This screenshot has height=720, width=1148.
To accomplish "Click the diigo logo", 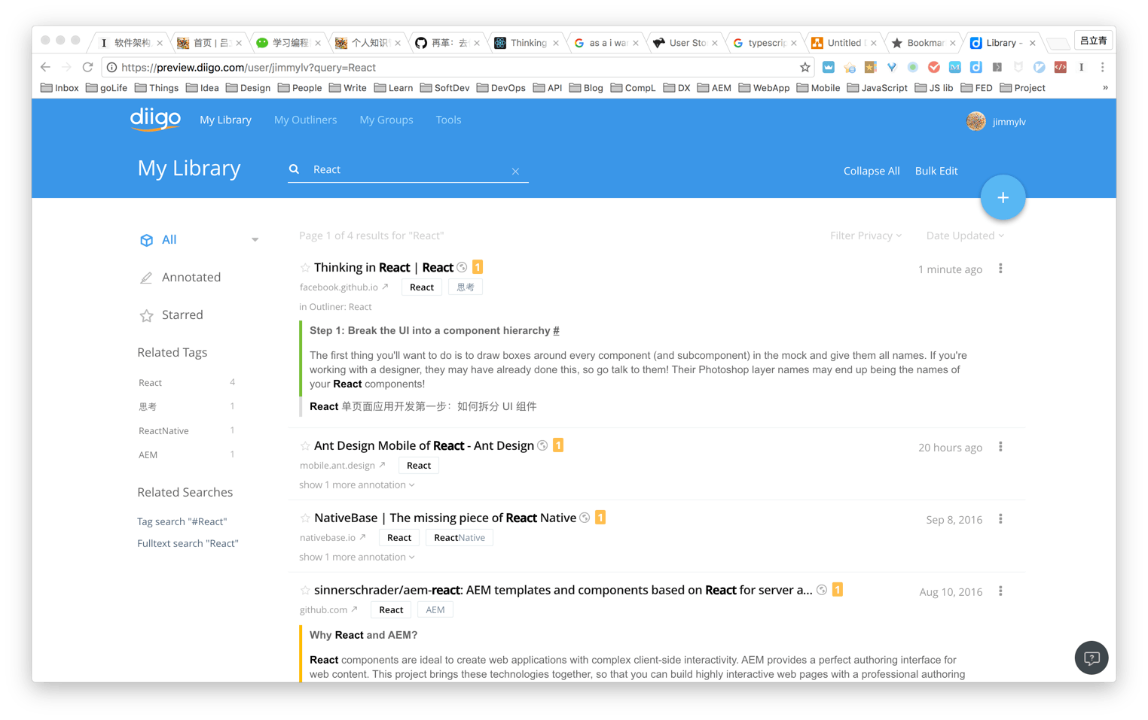I will [x=155, y=120].
